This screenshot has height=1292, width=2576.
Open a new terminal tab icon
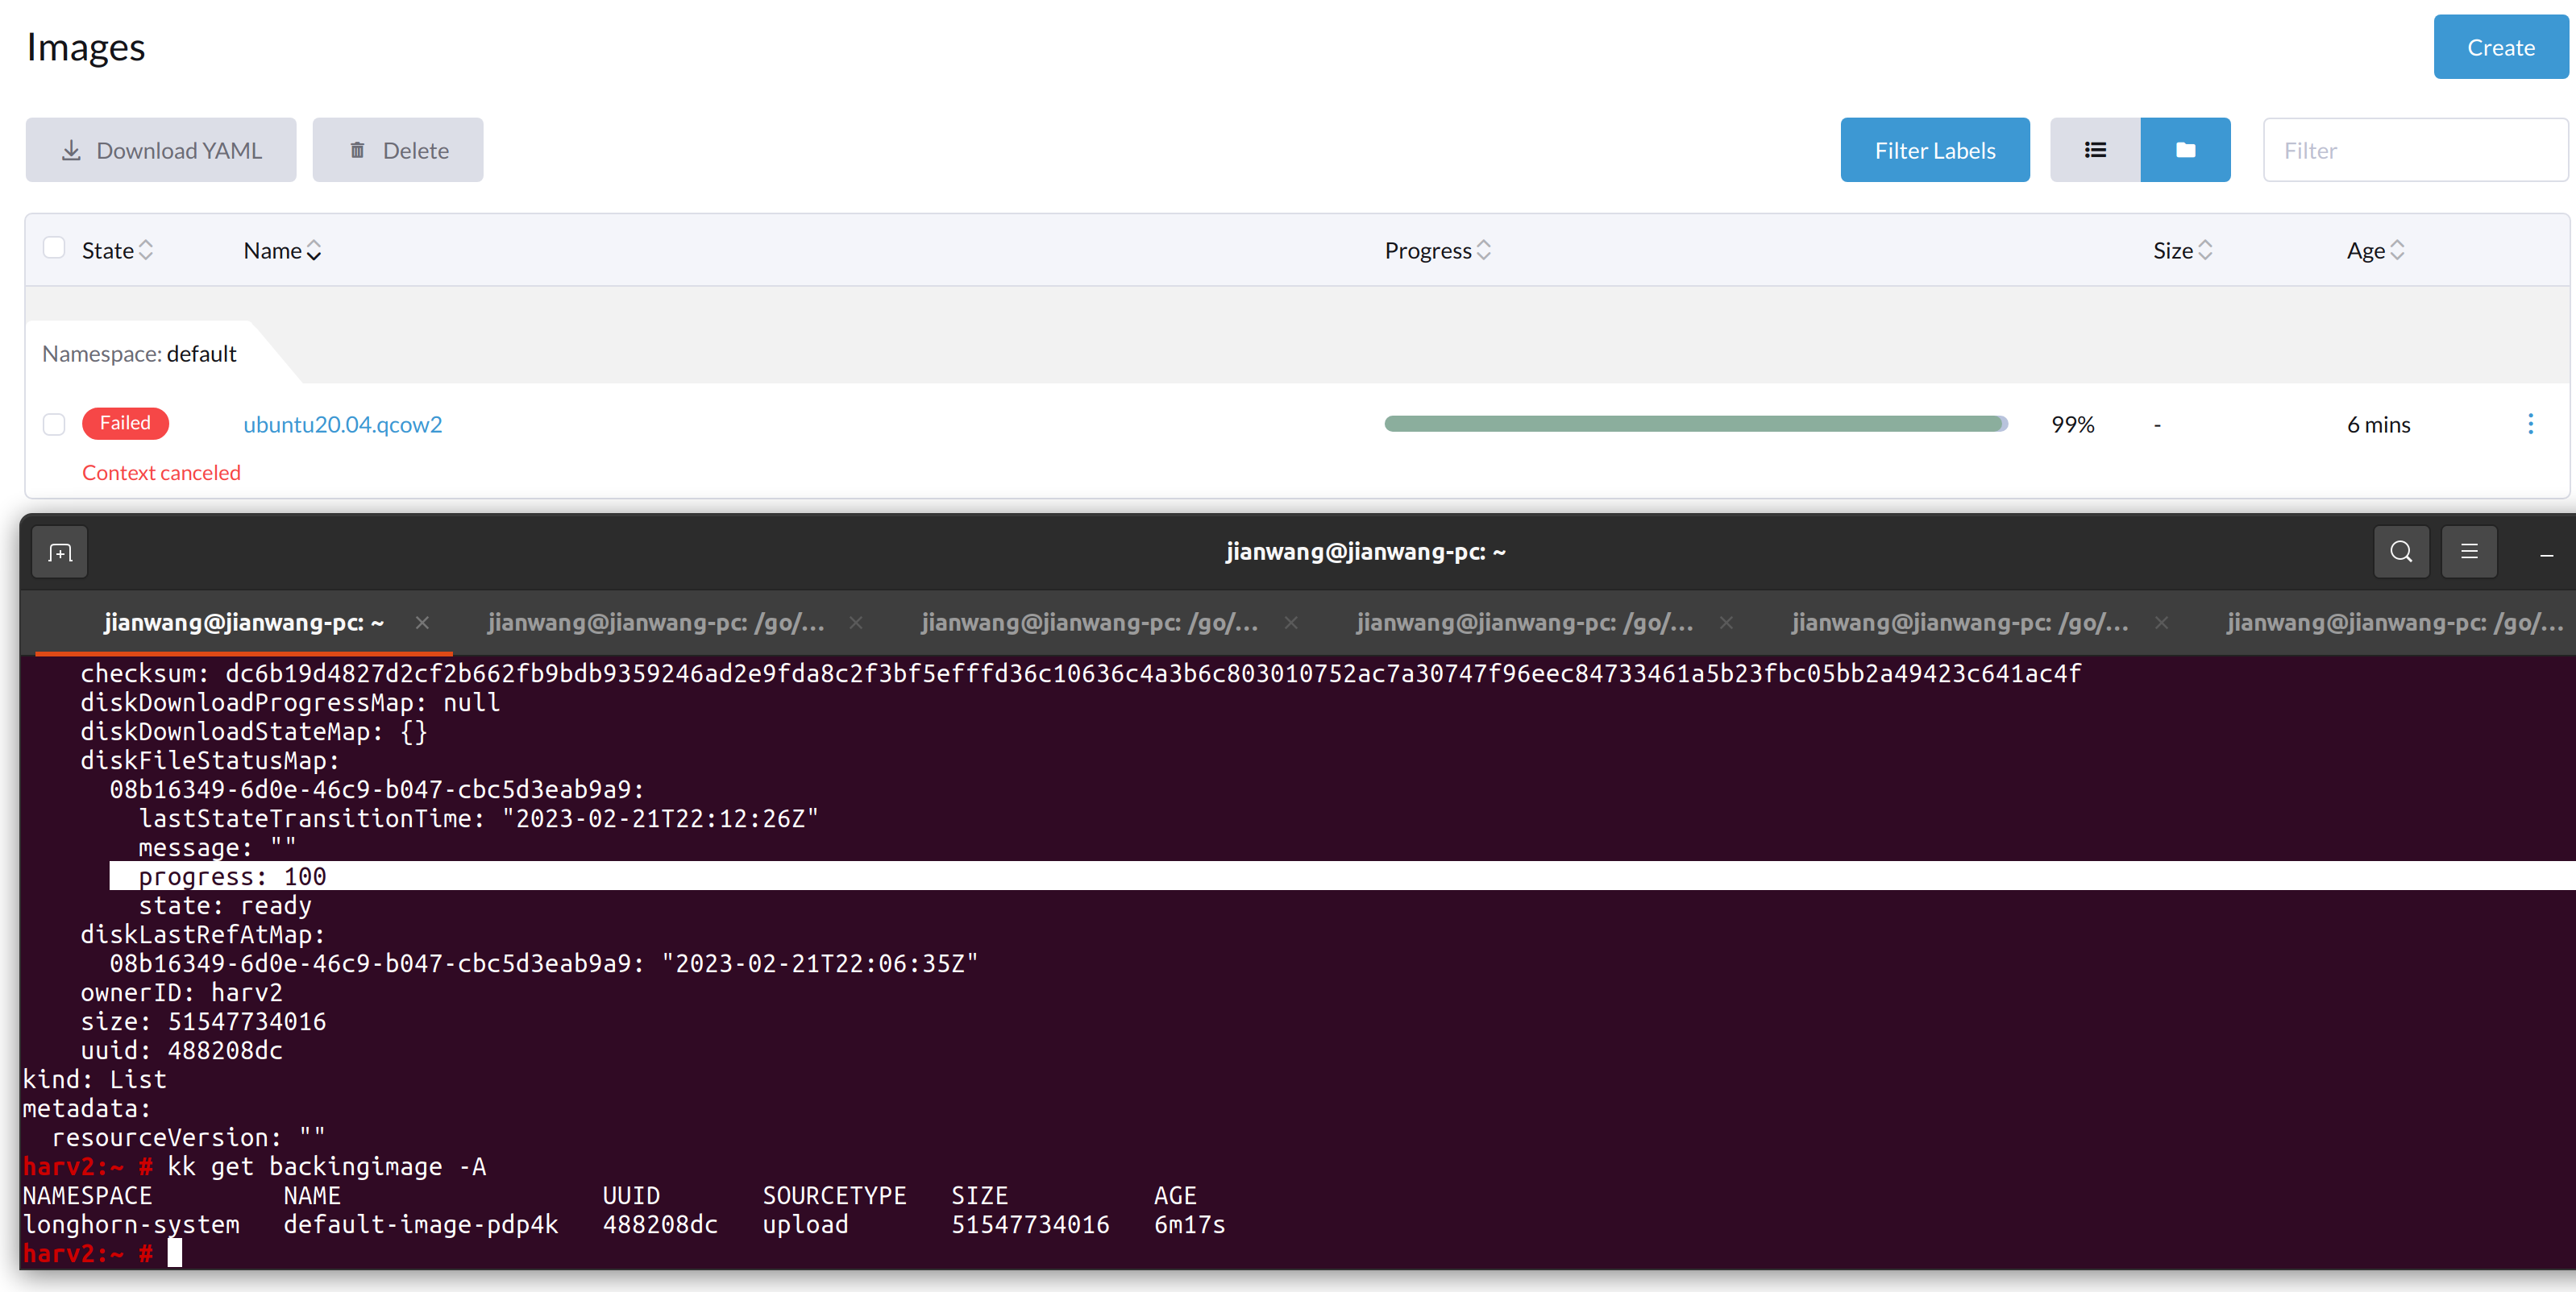pyautogui.click(x=60, y=553)
